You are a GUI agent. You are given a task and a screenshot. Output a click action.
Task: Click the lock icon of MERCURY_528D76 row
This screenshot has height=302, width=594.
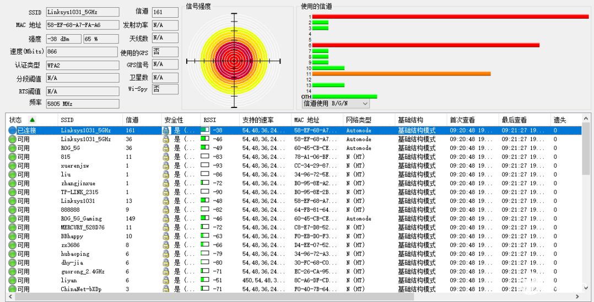[x=166, y=228]
